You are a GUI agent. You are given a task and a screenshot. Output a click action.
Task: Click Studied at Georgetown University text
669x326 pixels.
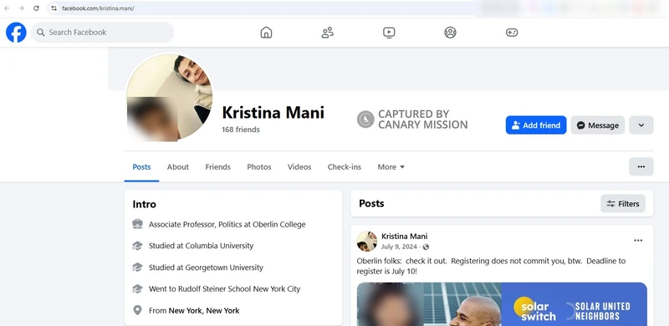(206, 267)
